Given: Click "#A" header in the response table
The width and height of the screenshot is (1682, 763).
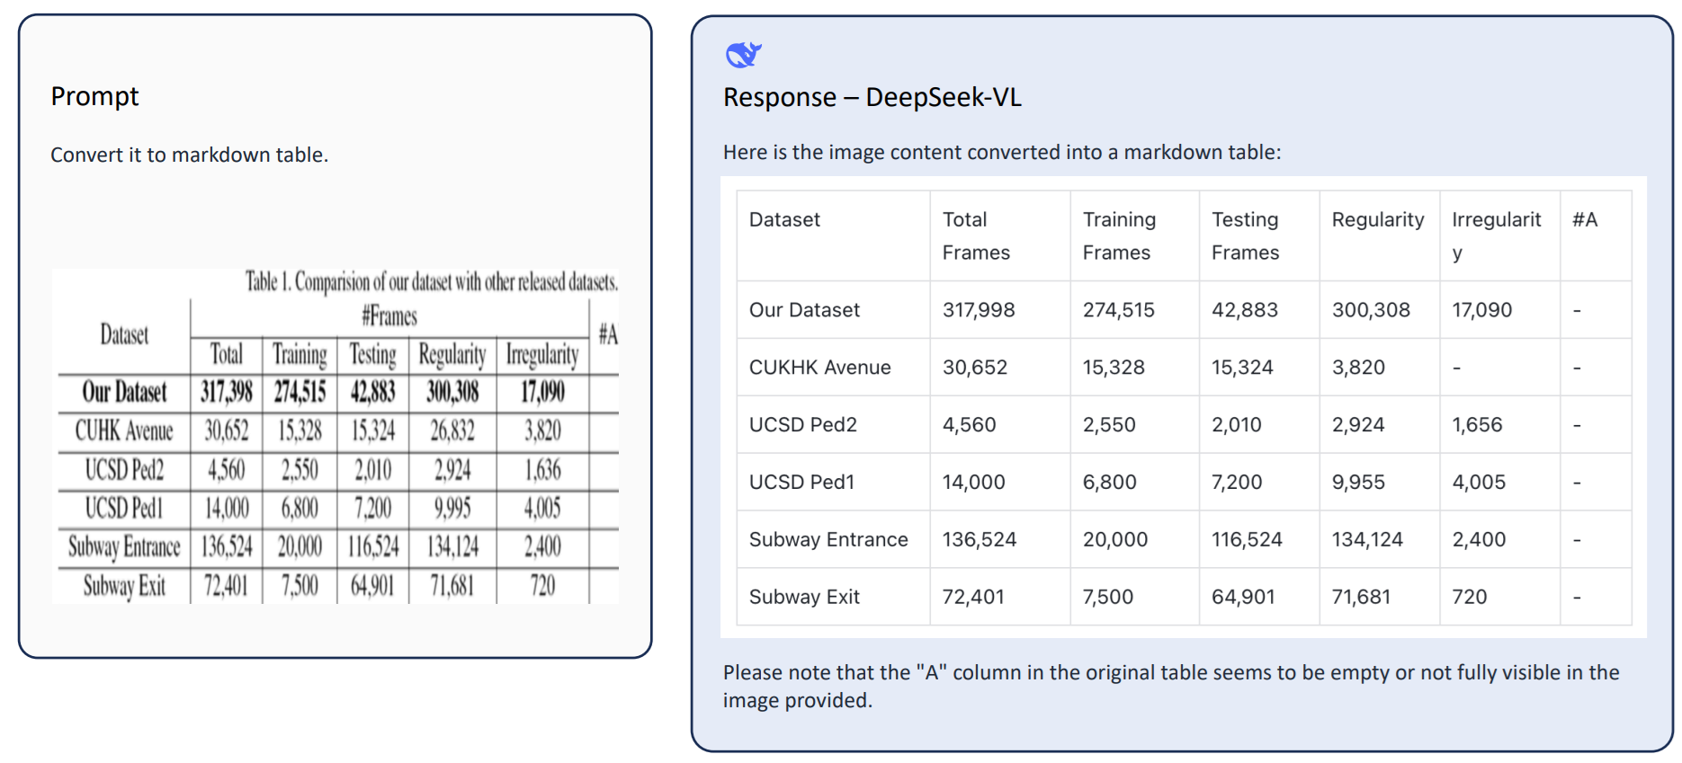Looking at the screenshot, I should (x=1584, y=219).
